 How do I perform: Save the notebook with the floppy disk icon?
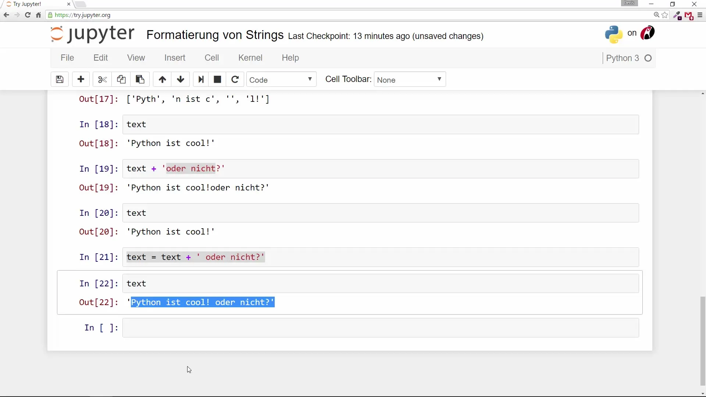(60, 79)
